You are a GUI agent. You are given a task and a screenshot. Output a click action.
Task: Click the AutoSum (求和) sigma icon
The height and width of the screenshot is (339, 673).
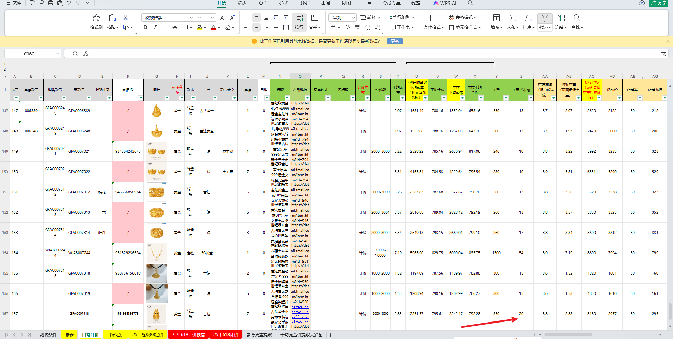tap(512, 18)
